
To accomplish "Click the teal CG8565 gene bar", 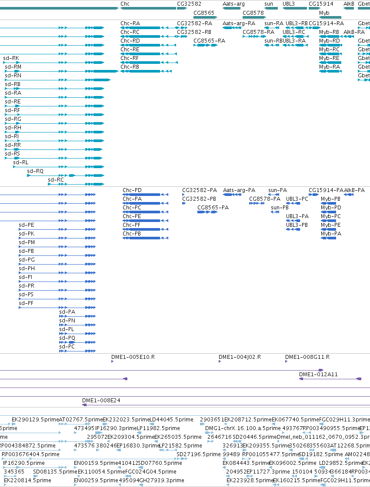I will point(205,17).
